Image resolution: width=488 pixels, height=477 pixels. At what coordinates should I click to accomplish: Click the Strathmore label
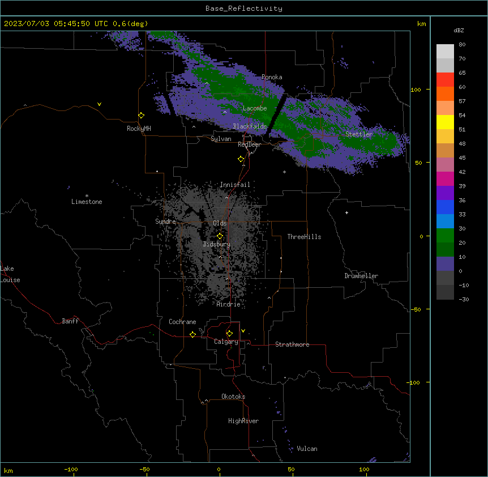(x=292, y=344)
